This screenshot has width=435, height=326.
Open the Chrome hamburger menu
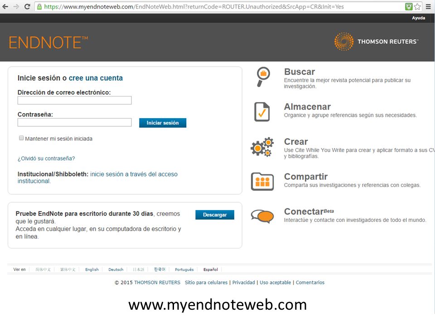coord(428,7)
